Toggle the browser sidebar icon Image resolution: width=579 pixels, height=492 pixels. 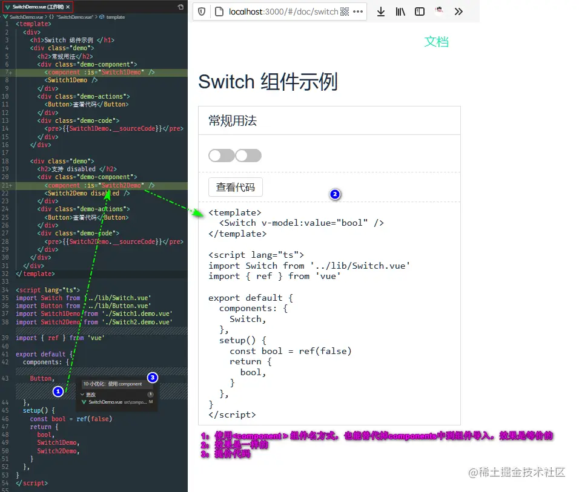pyautogui.click(x=420, y=12)
